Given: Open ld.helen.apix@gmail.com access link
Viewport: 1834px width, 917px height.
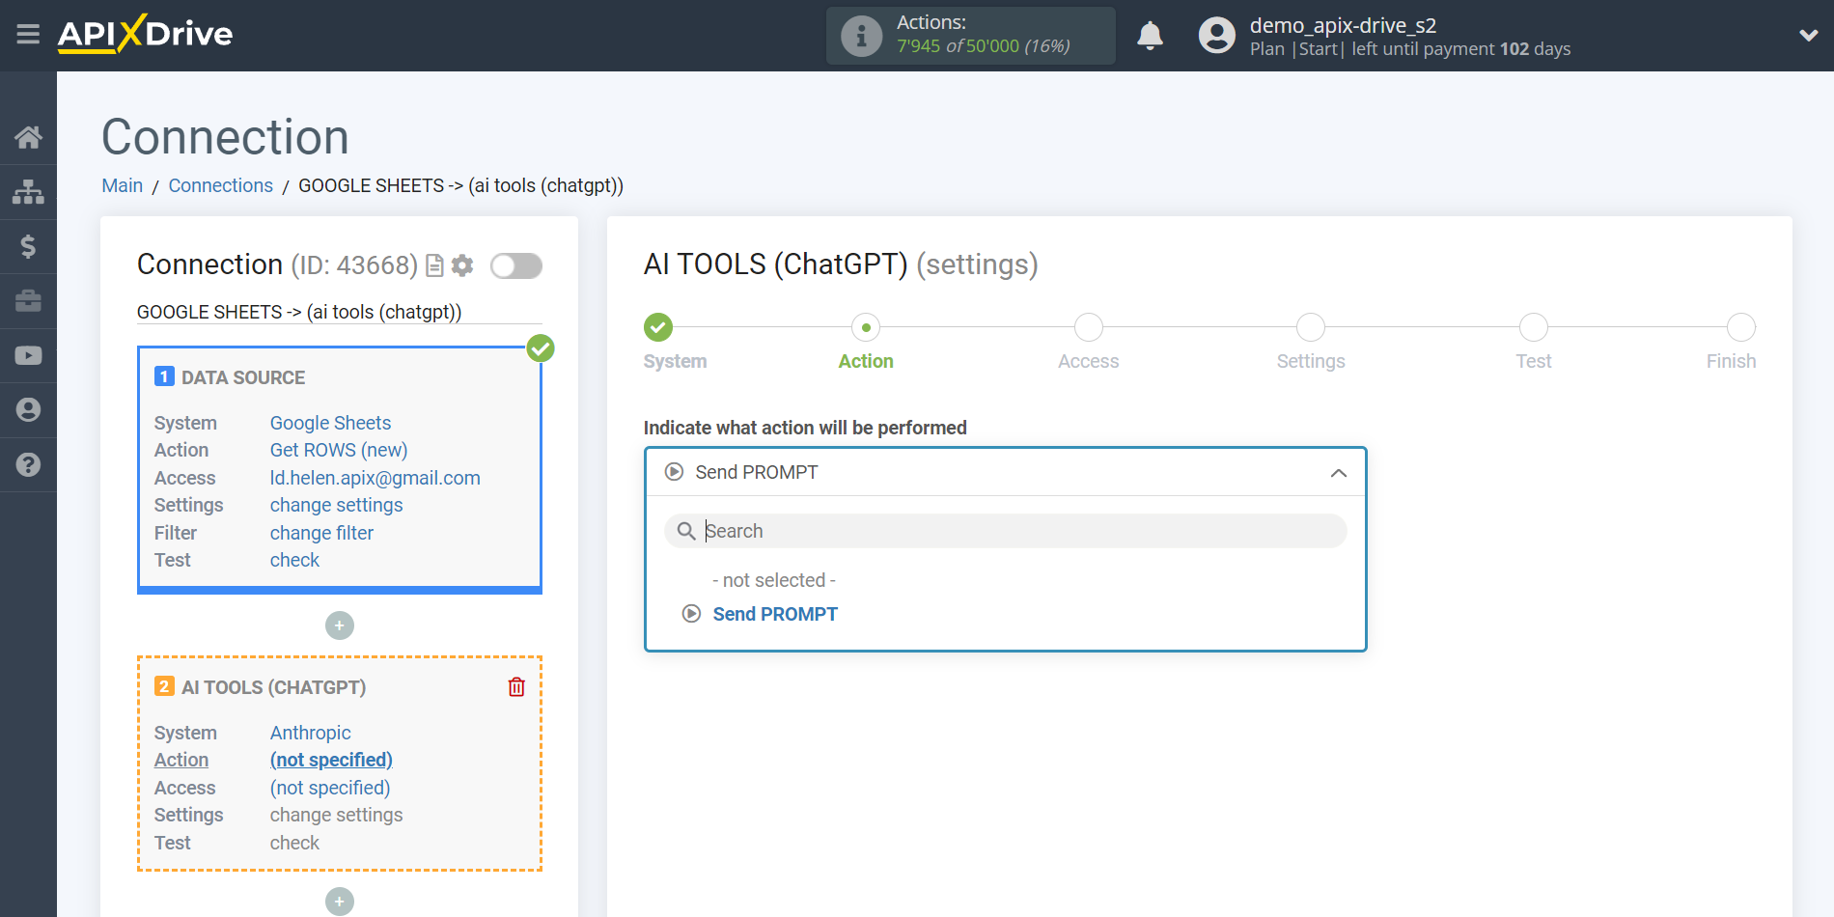Looking at the screenshot, I should pyautogui.click(x=375, y=478).
